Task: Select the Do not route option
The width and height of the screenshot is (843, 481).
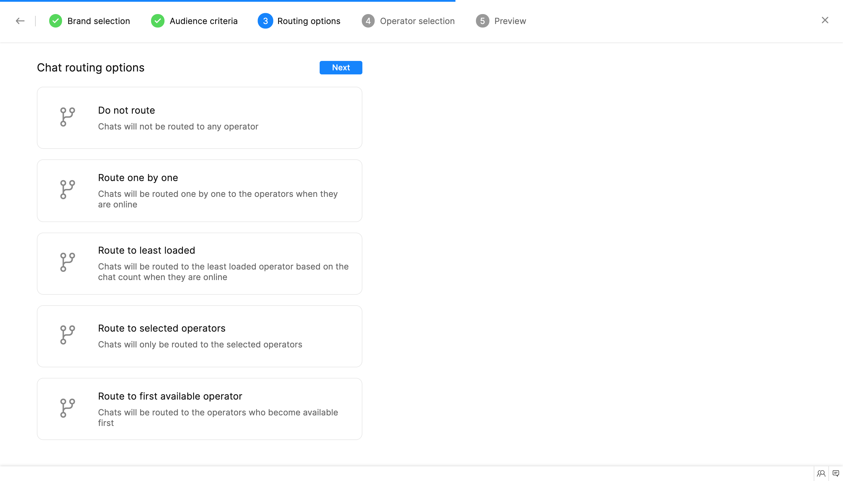Action: (x=199, y=118)
